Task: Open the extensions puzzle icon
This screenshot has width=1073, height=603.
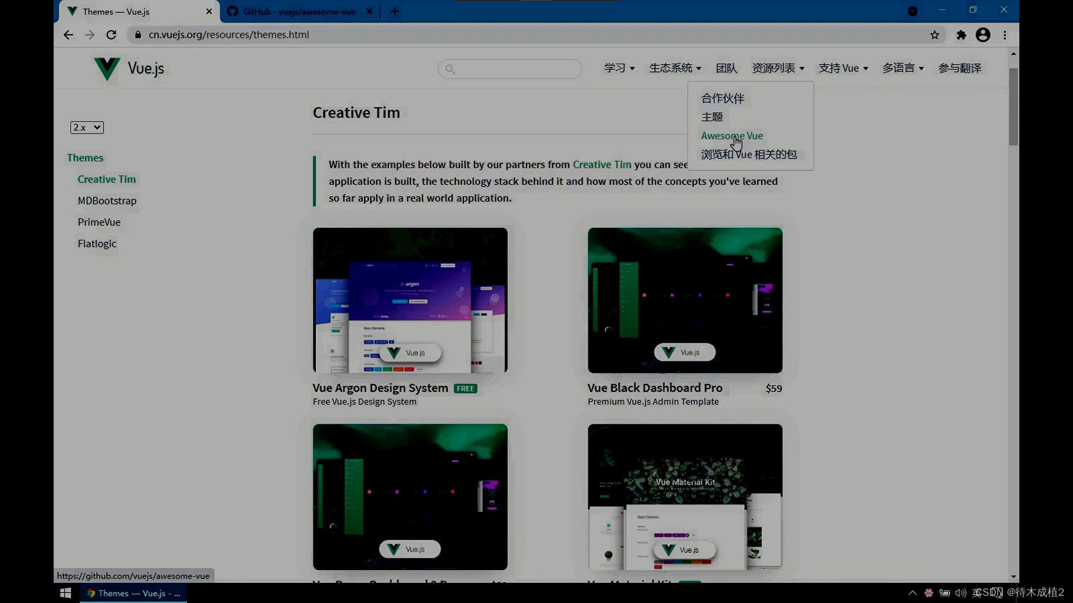Action: [x=961, y=35]
